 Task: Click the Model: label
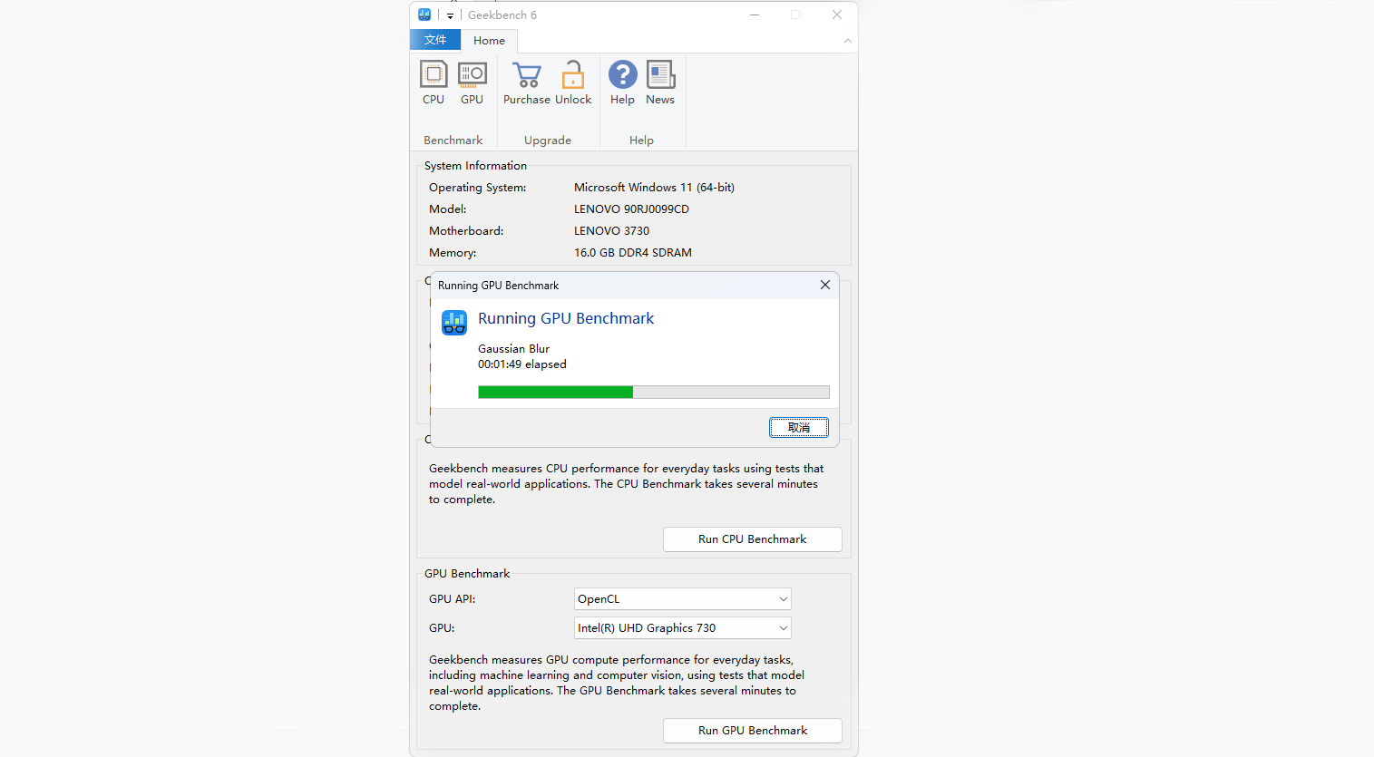[448, 209]
